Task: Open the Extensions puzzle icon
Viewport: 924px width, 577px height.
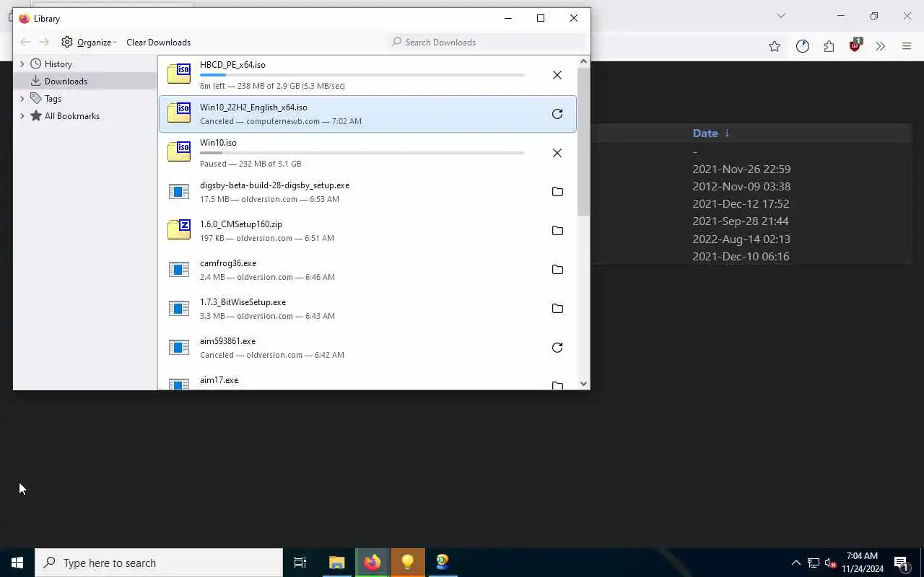Action: pos(829,46)
